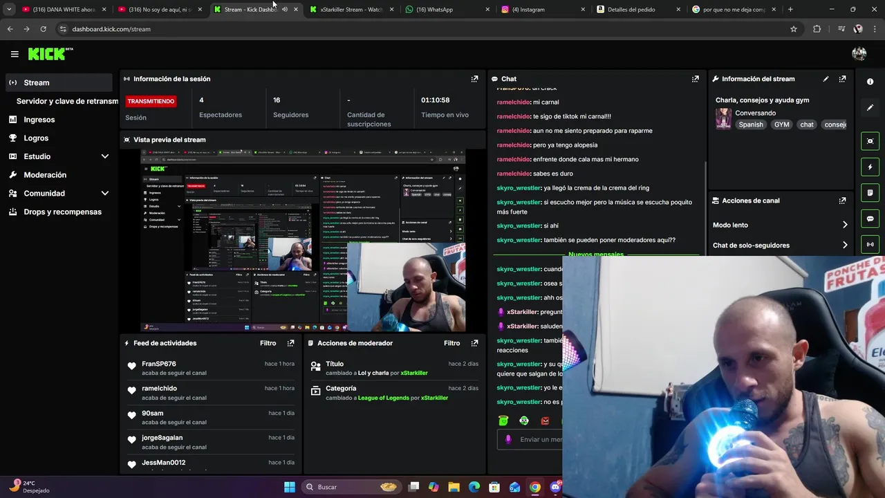This screenshot has width=885, height=498.
Task: Toggle the stream preview widget in the right sidebar
Action: coord(870,141)
